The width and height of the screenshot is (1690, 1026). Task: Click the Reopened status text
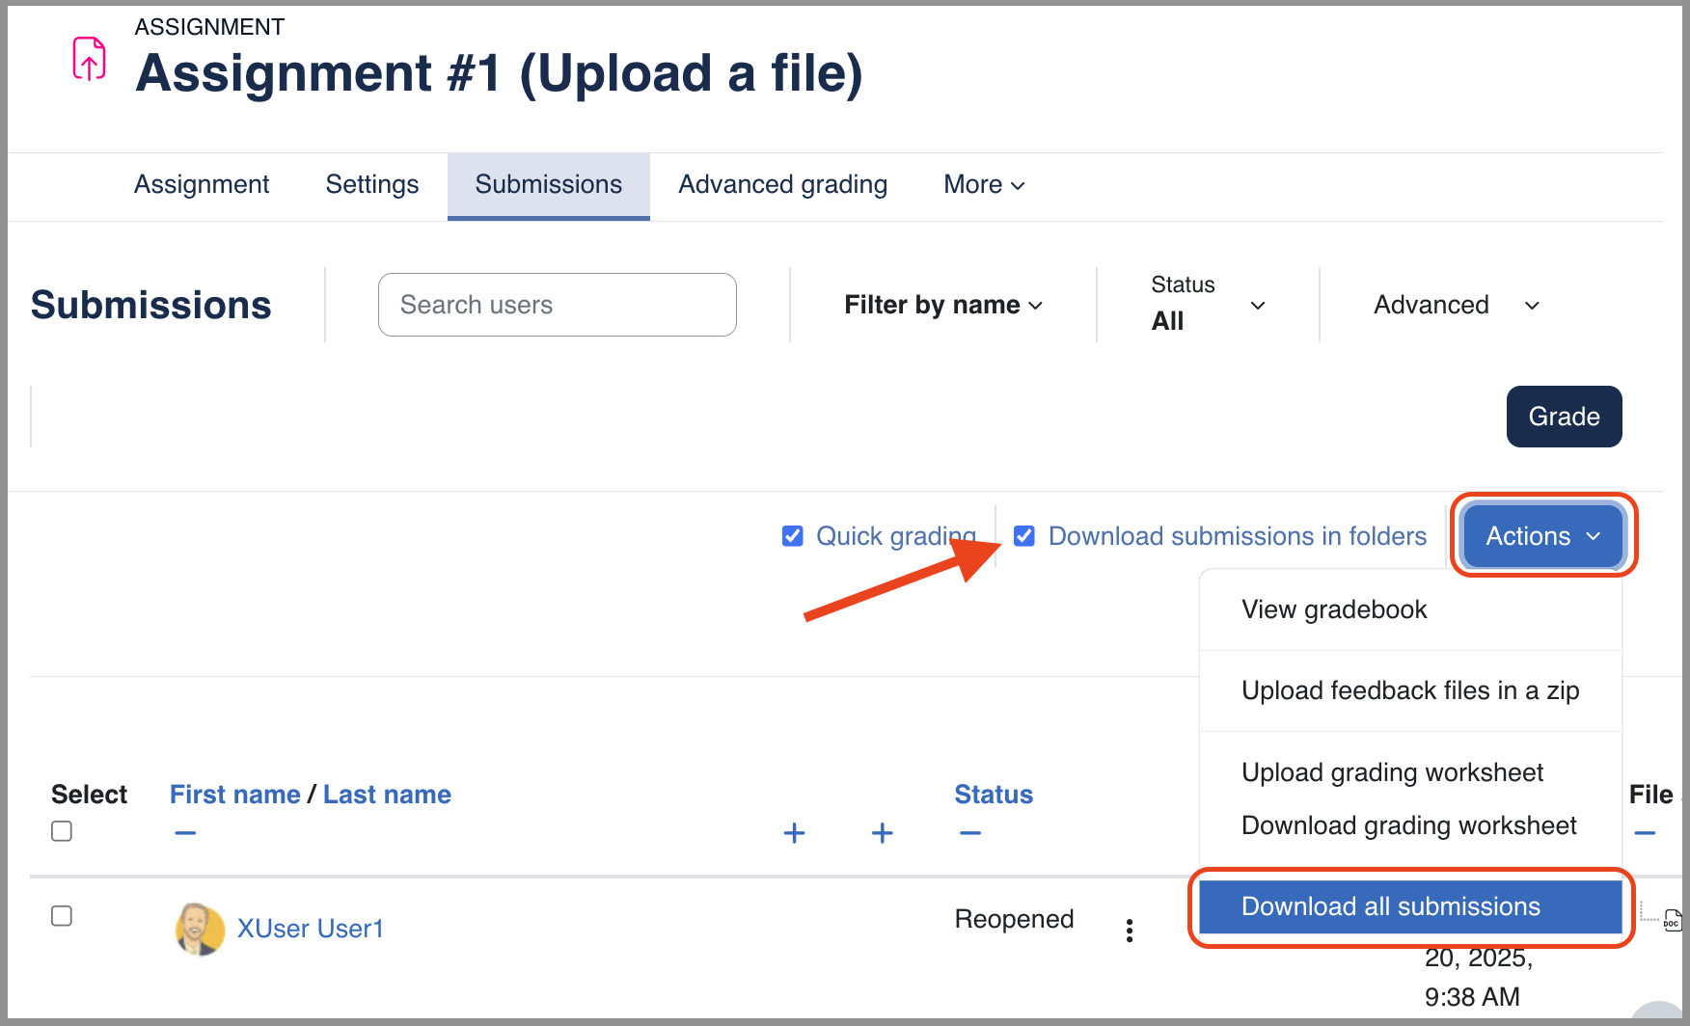point(1014,919)
